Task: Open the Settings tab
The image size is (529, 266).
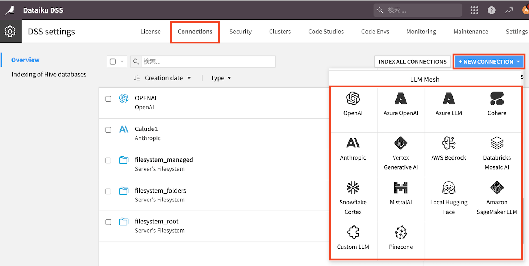Action: click(516, 32)
